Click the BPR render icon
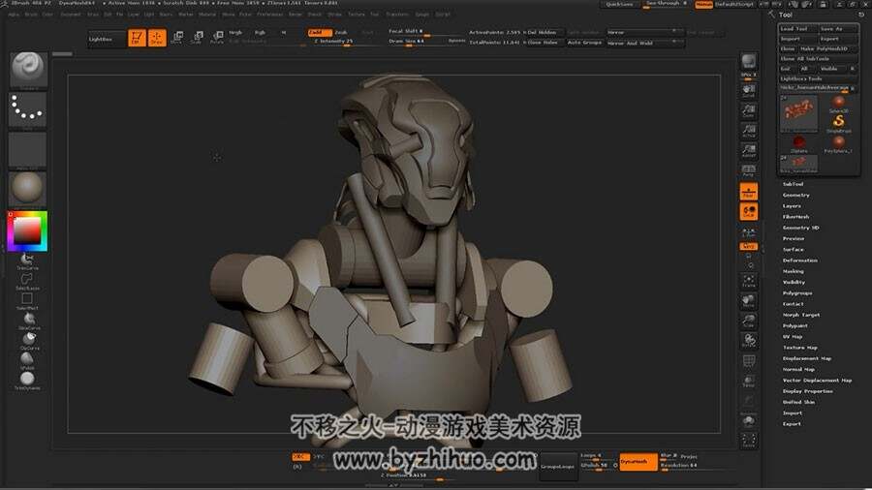Viewport: 872px width, 490px height. (749, 62)
